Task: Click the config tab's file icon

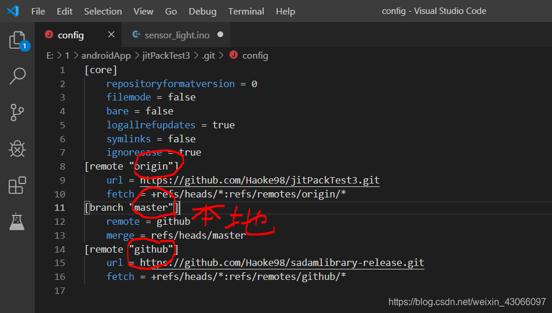Action: pyautogui.click(x=49, y=34)
